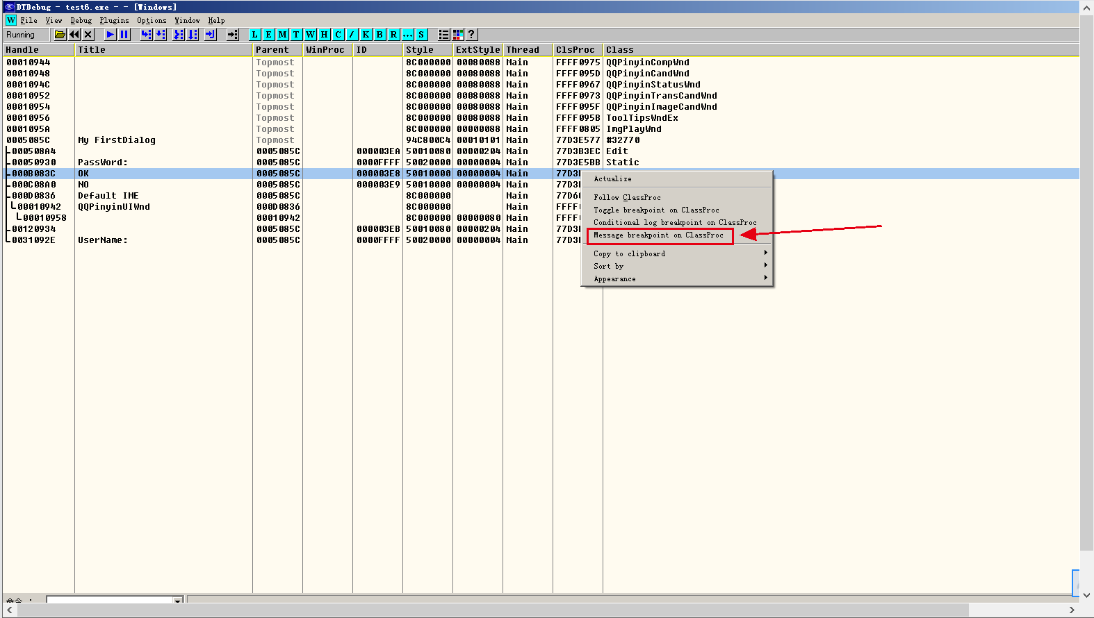Select the My FirstDialog window row

541,140
